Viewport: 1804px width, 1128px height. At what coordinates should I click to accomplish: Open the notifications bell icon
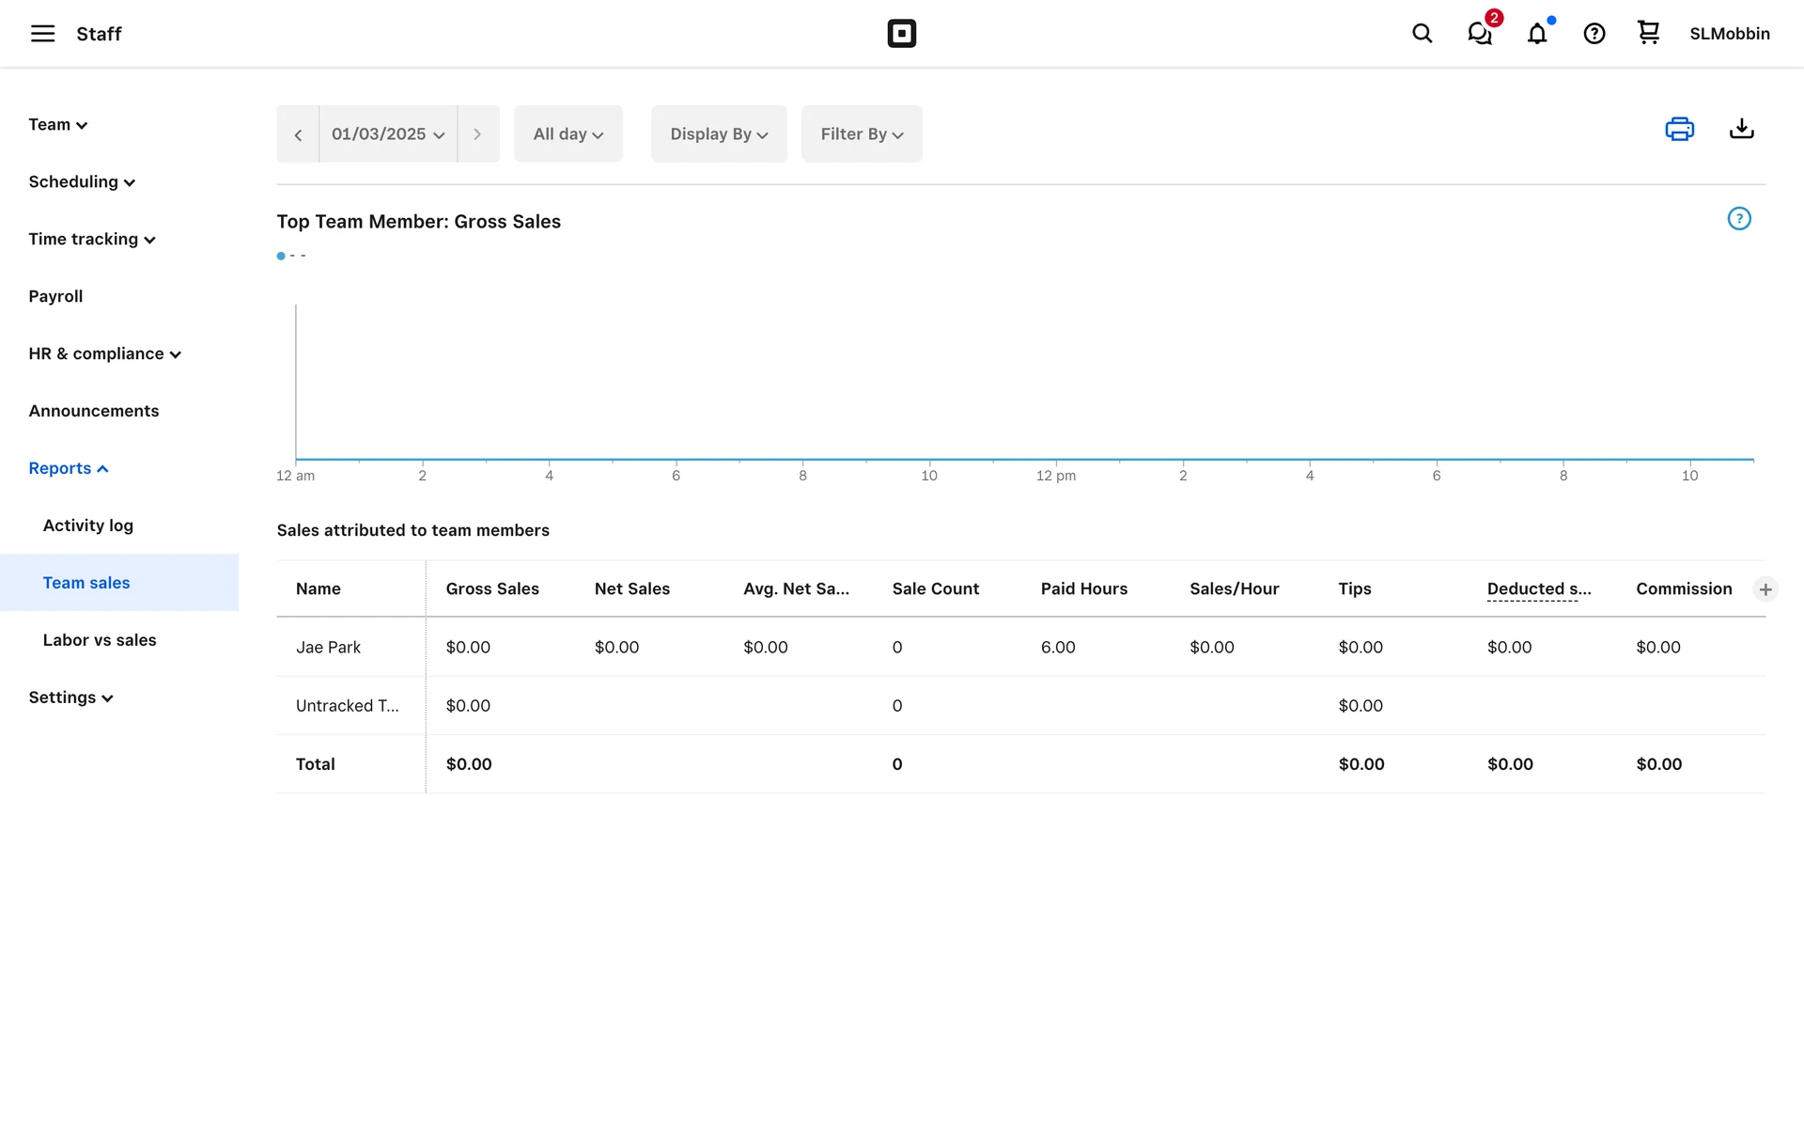pyautogui.click(x=1537, y=34)
